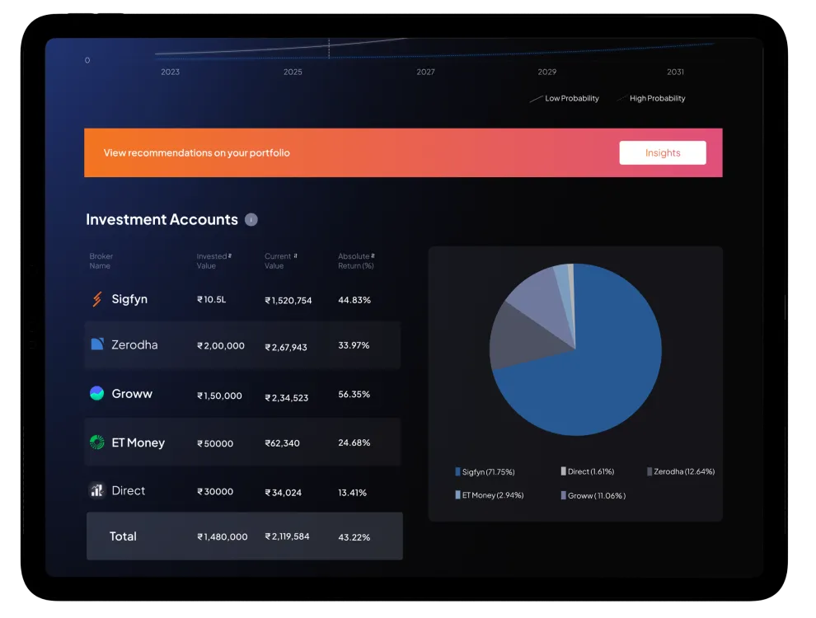Select the Groww broker name

pos(132,394)
